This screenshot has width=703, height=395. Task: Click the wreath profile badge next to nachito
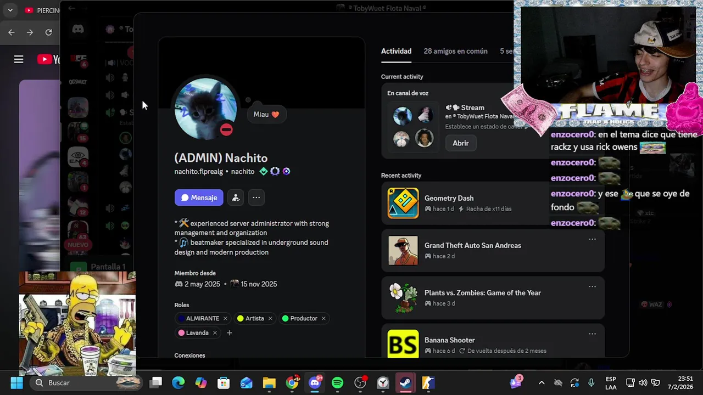pos(275,171)
